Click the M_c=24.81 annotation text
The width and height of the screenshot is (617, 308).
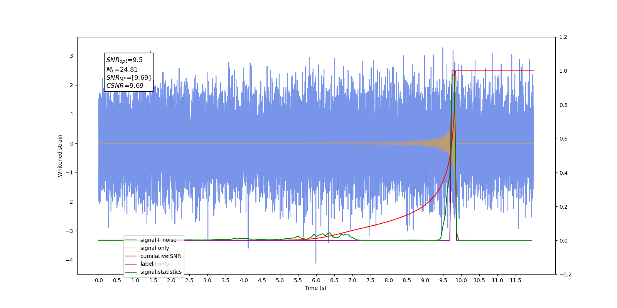tap(122, 69)
